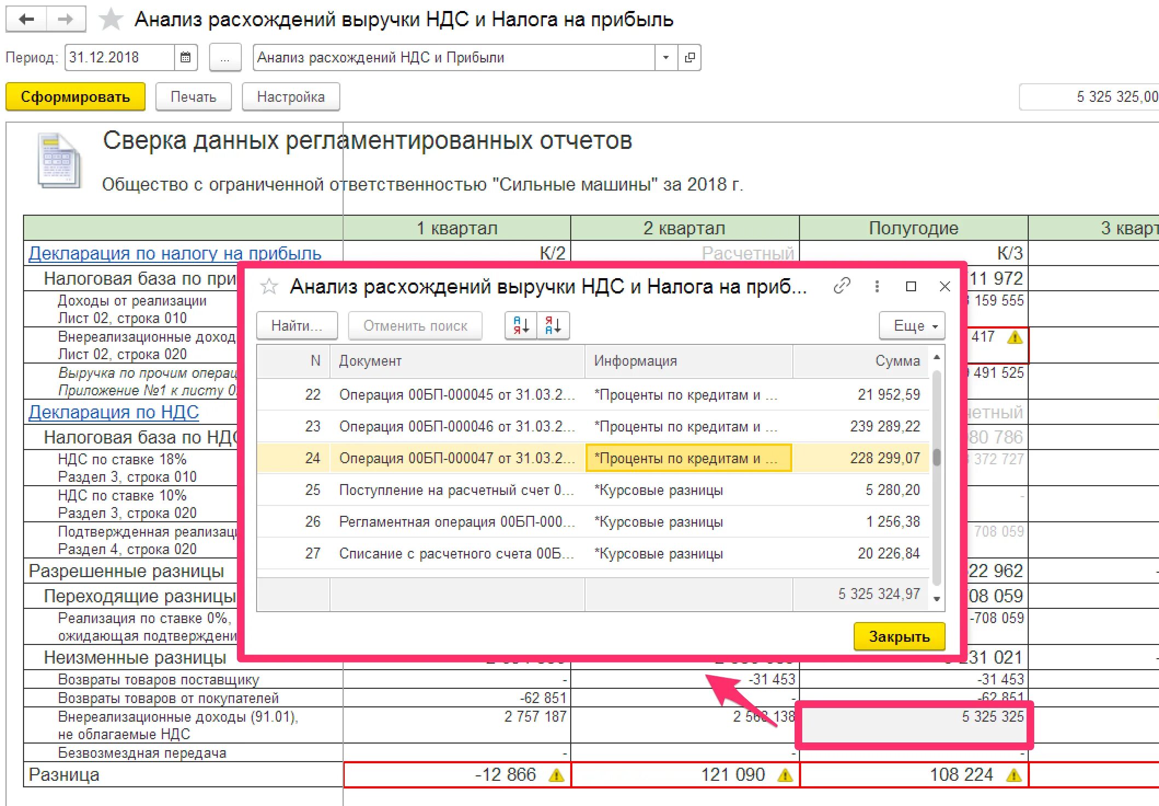Sort dialog list descending
The height and width of the screenshot is (806, 1159).
pos(553,326)
